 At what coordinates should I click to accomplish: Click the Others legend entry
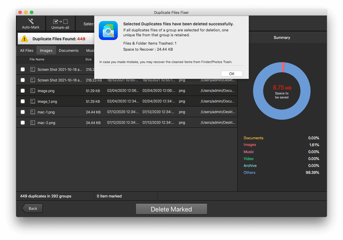249,172
